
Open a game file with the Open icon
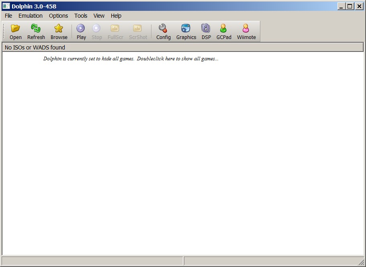15,31
